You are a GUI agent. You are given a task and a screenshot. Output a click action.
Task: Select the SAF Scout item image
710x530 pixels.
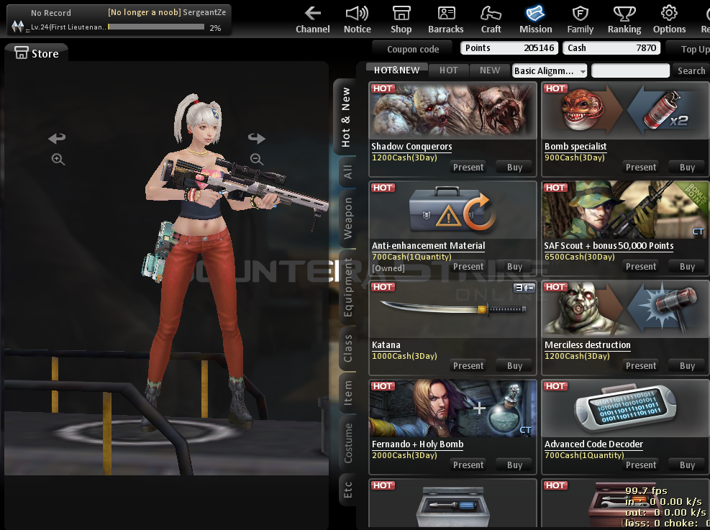coord(625,210)
